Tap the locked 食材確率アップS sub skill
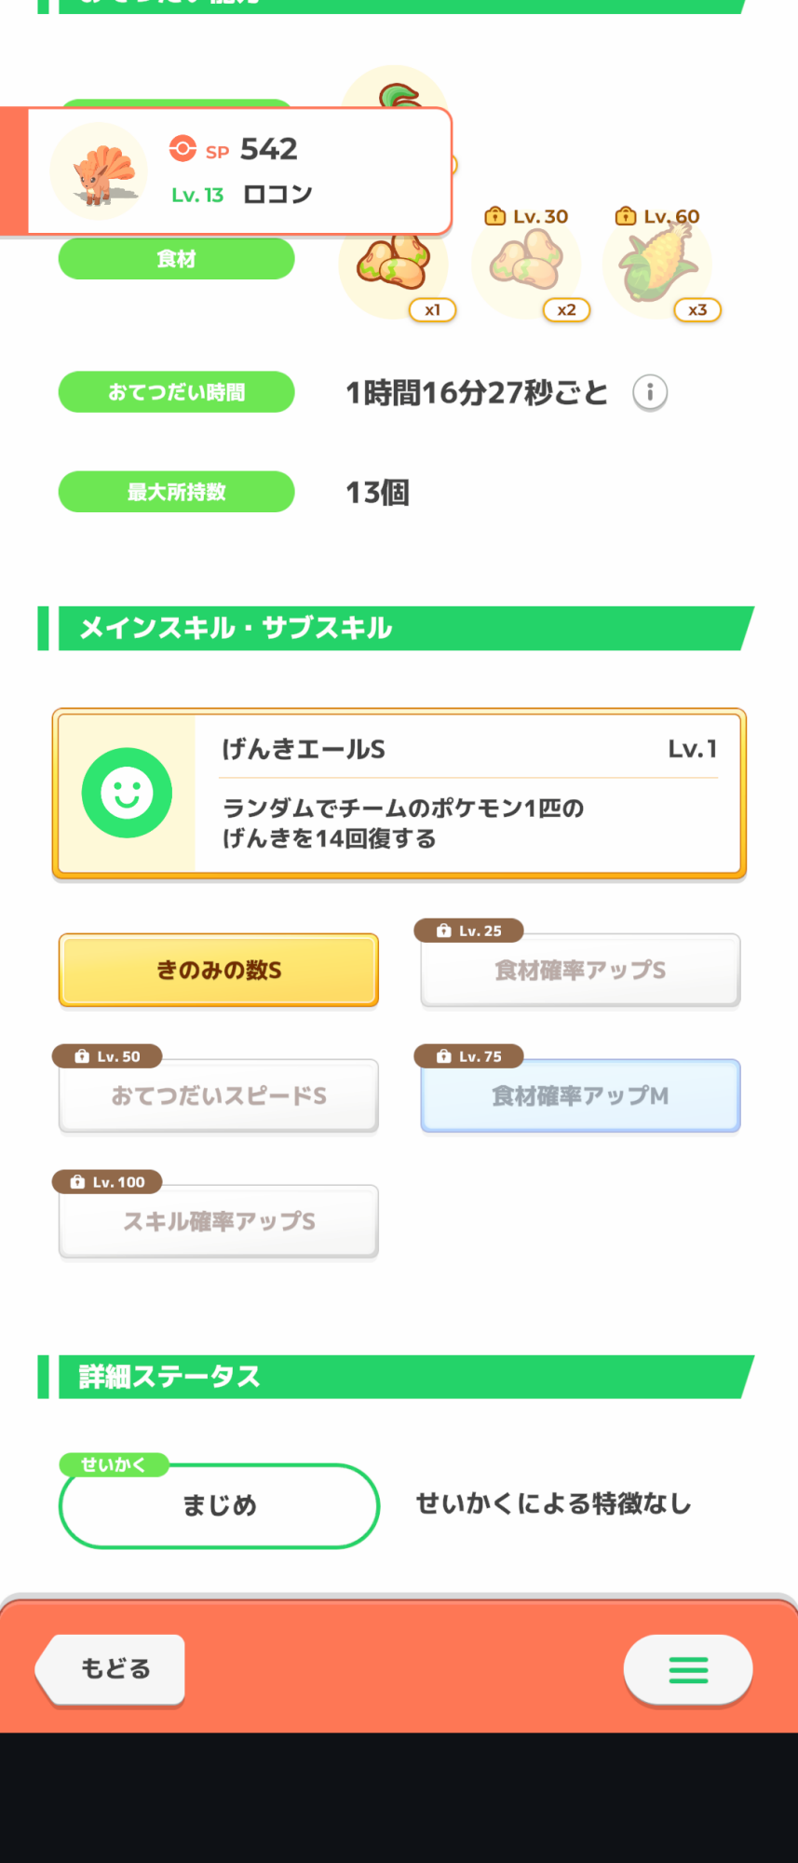Image resolution: width=798 pixels, height=1863 pixels. point(580,971)
